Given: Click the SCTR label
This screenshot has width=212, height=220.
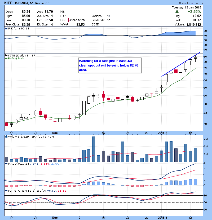Looking at the screenshot, I should pyautogui.click(x=96, y=24).
